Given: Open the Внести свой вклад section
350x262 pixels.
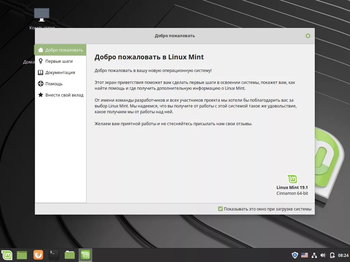Looking at the screenshot, I should point(60,95).
